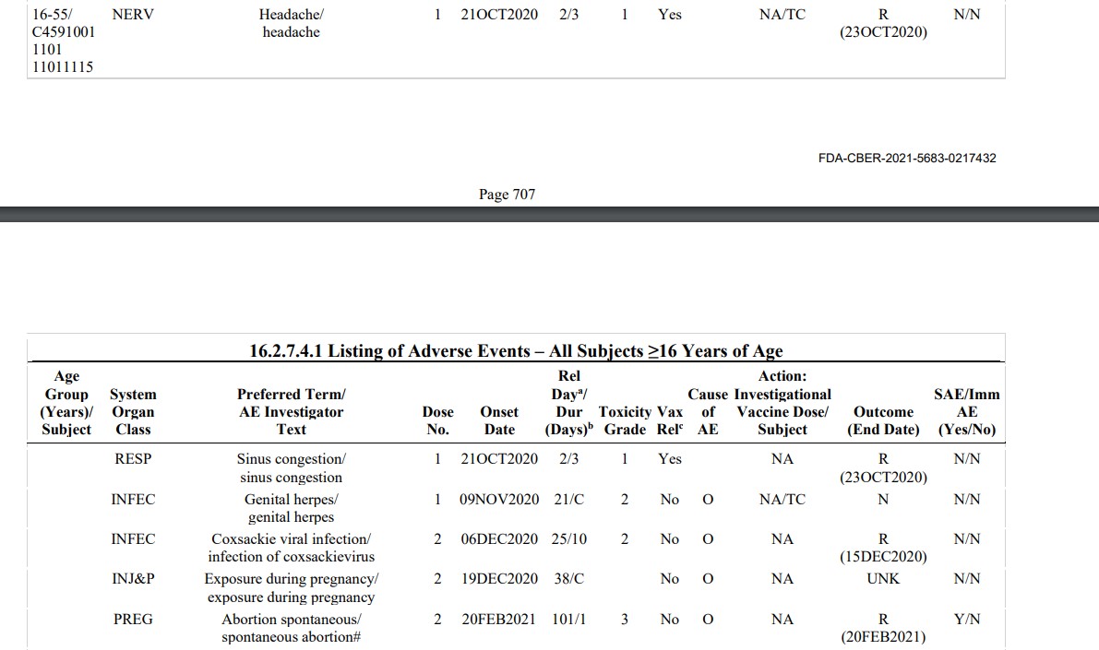
Task: Click the dark page separator bar
Action: coord(549,215)
